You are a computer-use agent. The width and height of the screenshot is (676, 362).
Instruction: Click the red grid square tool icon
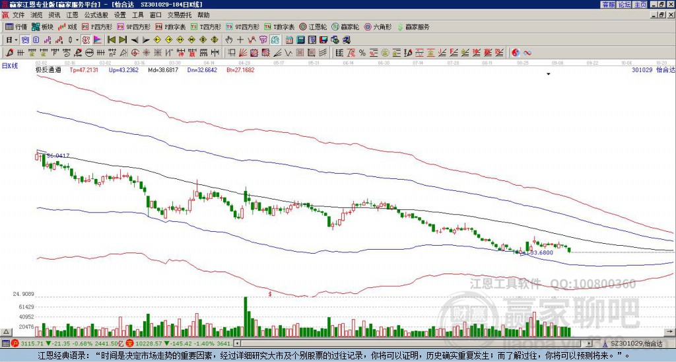(x=300, y=53)
